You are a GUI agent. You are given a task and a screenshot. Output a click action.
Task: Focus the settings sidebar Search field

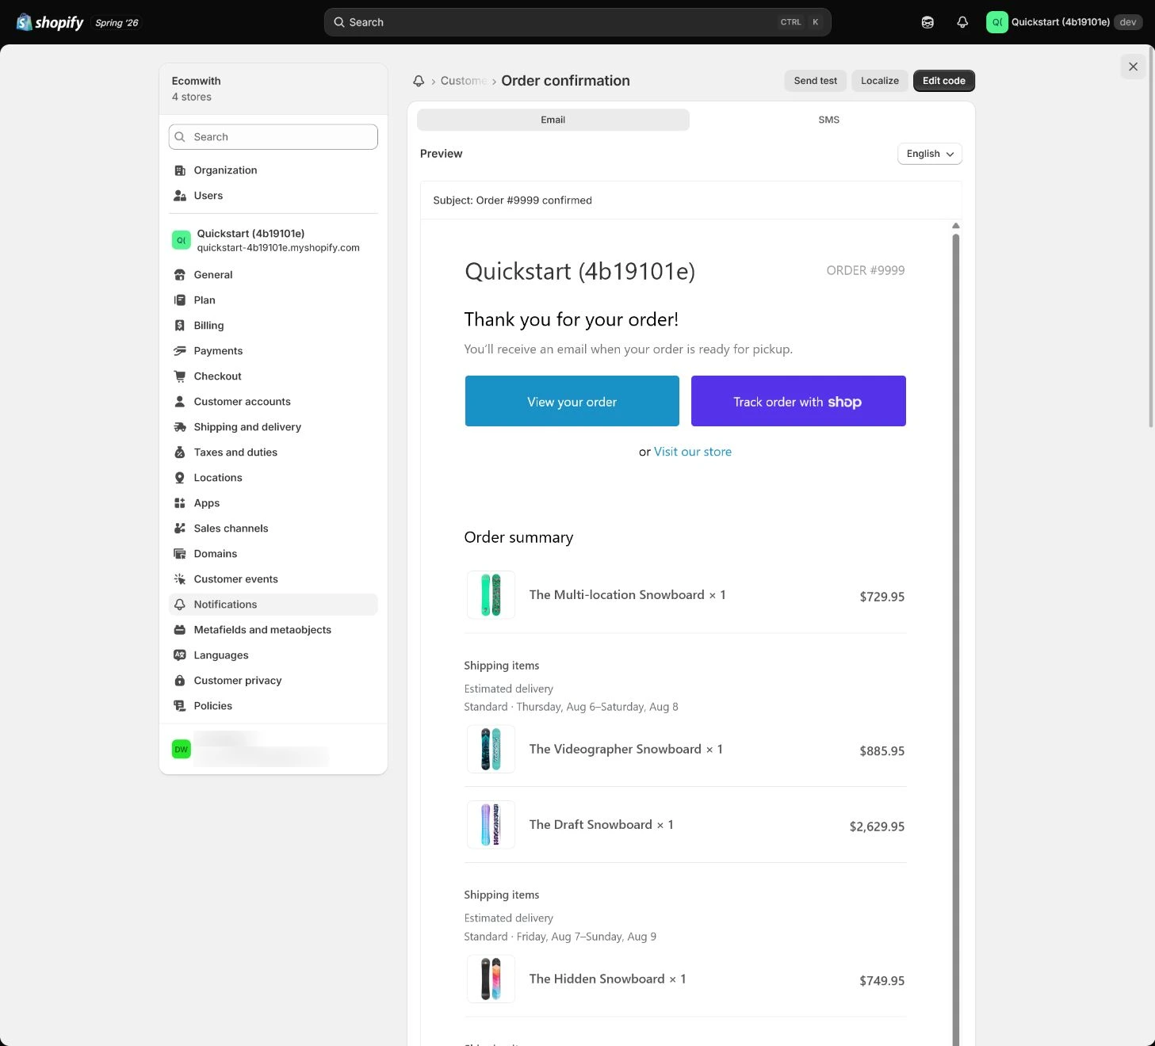click(x=273, y=137)
